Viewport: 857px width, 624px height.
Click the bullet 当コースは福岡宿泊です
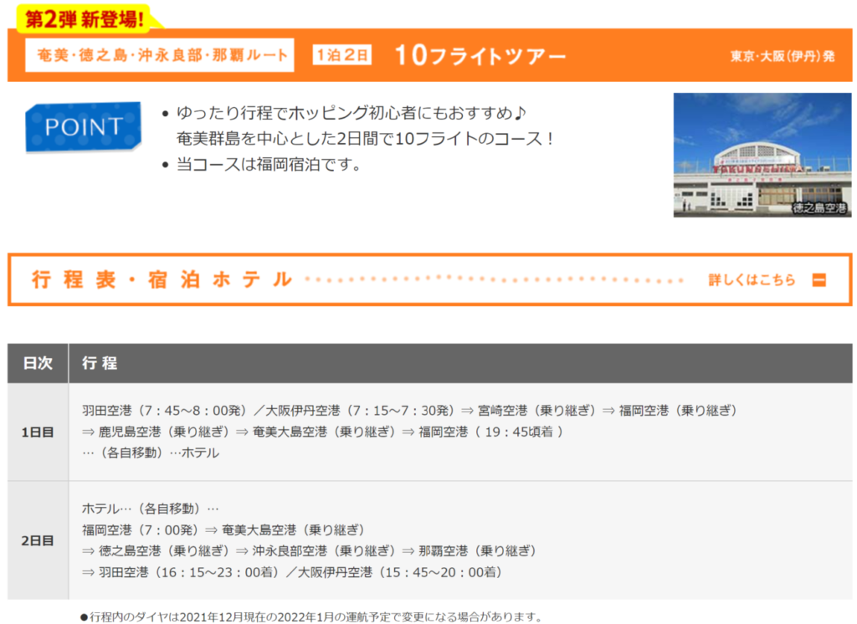(x=268, y=164)
